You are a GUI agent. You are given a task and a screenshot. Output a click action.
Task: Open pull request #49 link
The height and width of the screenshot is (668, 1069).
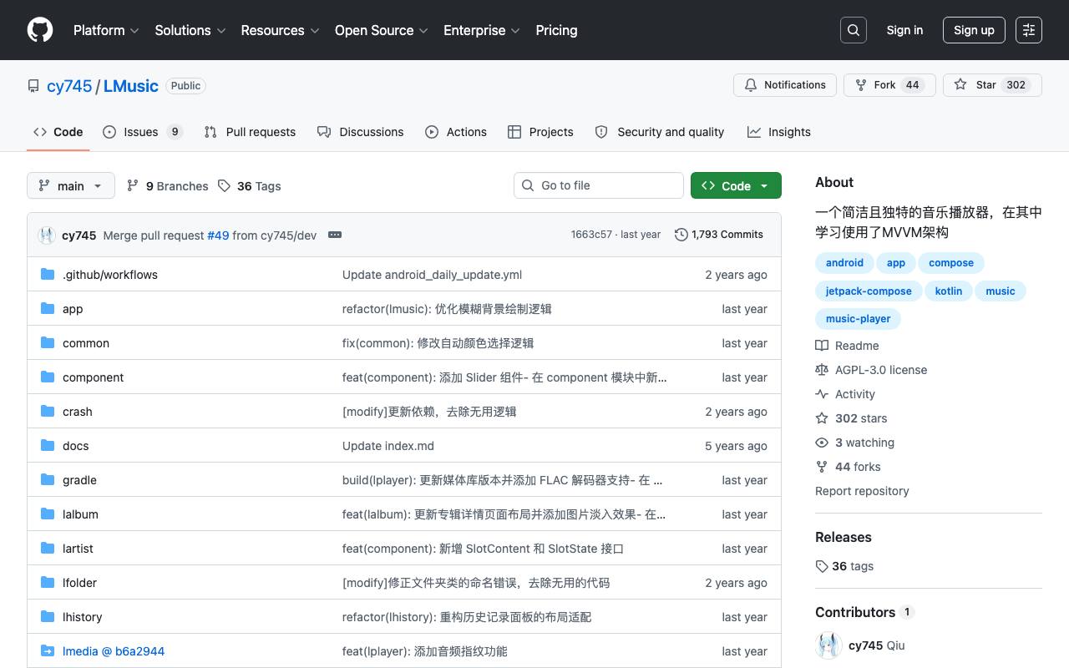pos(218,235)
